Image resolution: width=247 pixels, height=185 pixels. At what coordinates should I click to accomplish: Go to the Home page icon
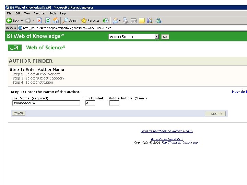[x=56, y=21]
